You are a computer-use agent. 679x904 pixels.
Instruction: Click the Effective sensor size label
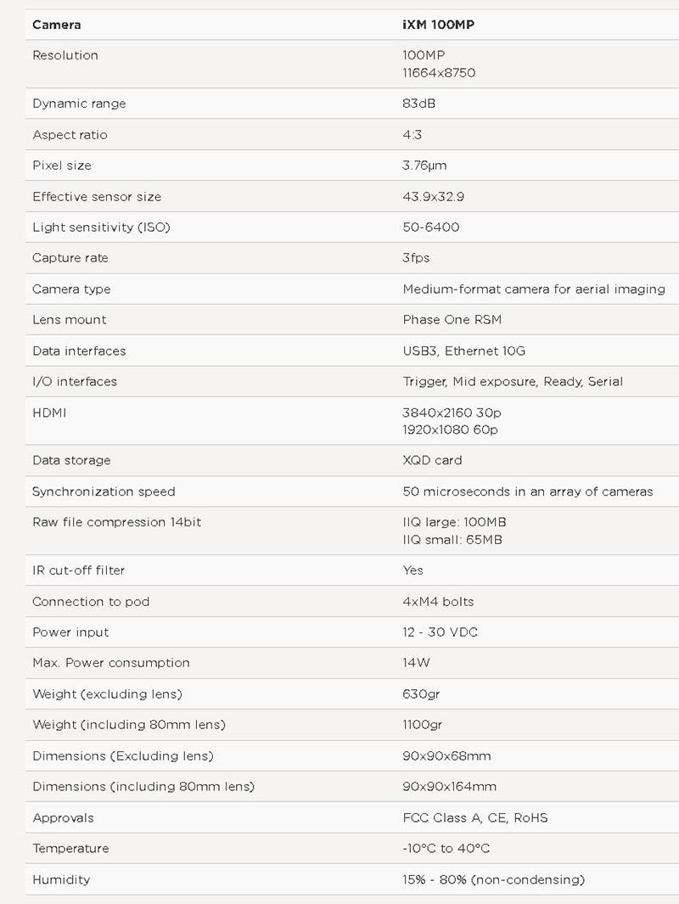[97, 197]
